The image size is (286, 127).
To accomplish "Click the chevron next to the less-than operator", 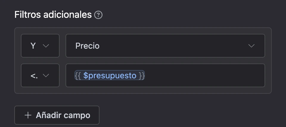I will (46, 75).
